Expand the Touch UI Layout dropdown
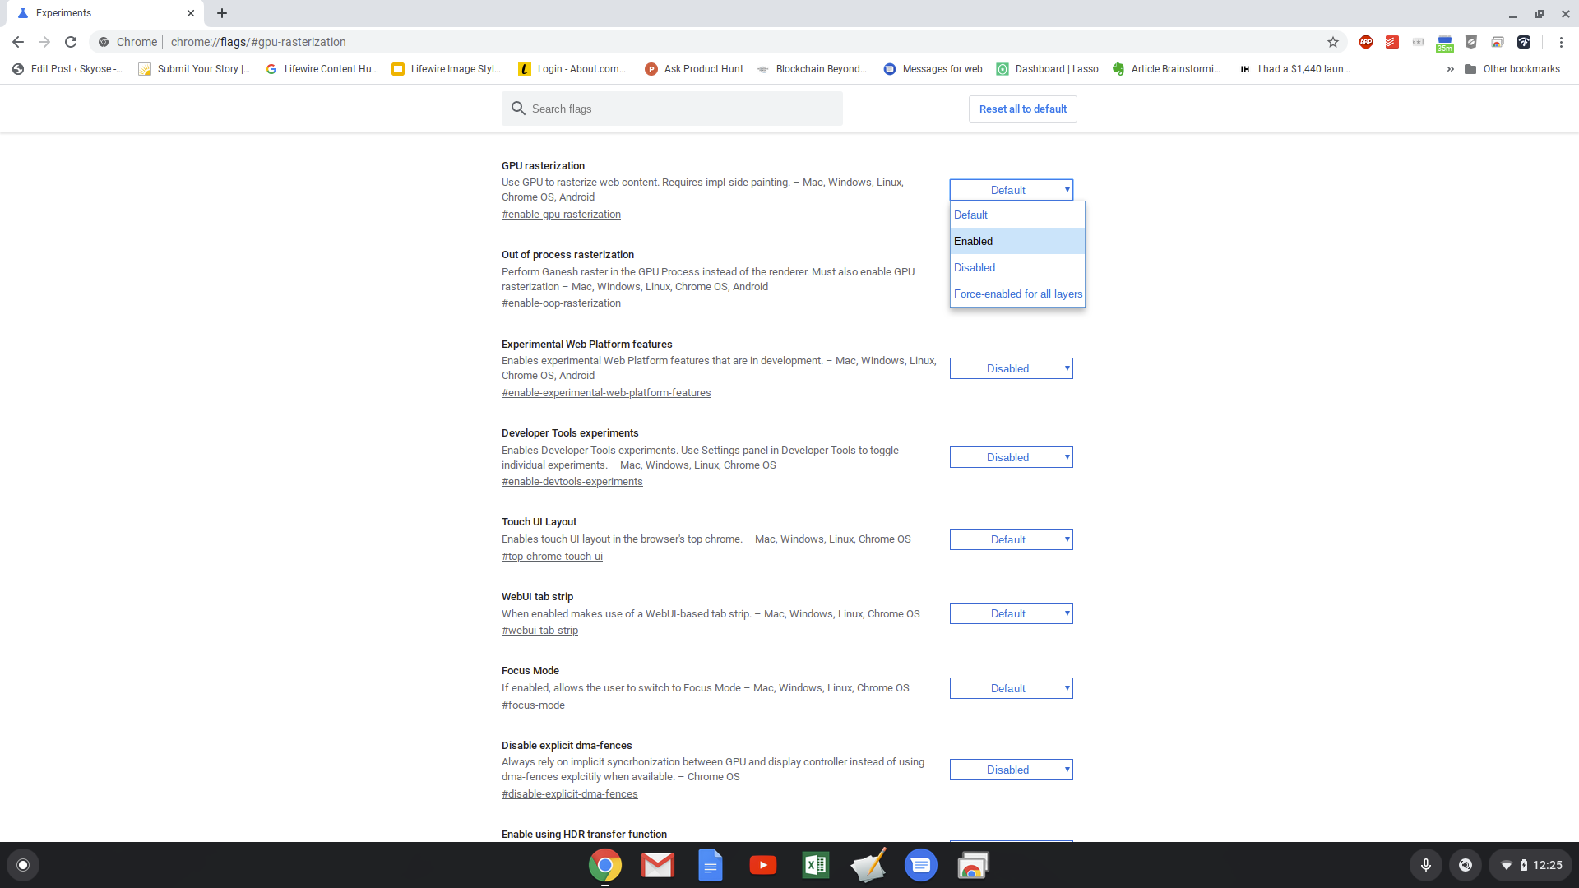The width and height of the screenshot is (1579, 888). tap(1011, 539)
